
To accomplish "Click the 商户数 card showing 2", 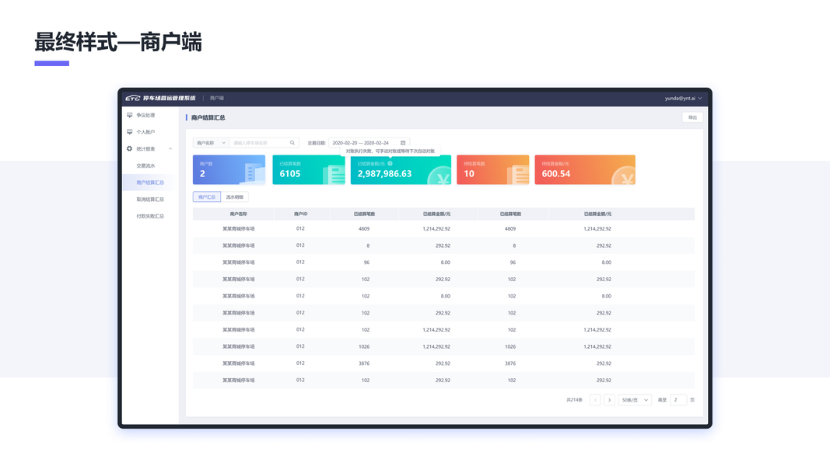I will (229, 169).
